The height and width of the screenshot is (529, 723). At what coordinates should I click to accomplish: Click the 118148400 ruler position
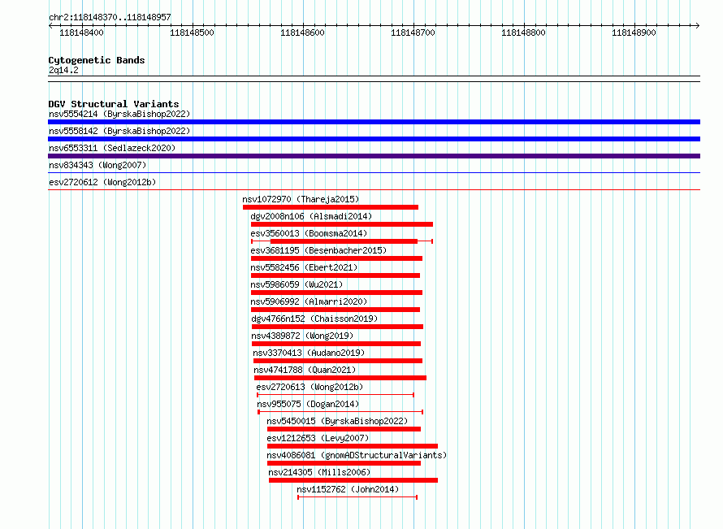(81, 33)
